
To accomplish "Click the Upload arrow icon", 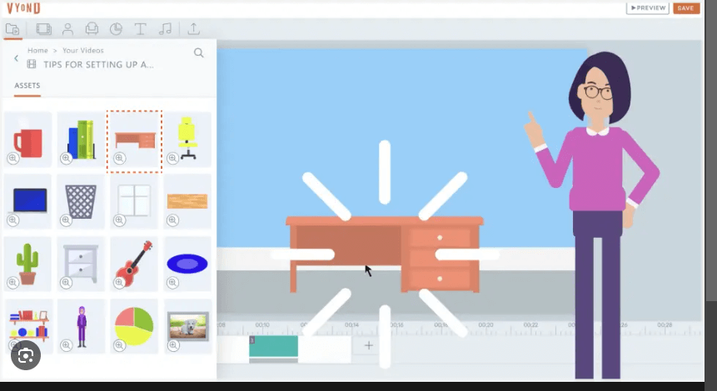I will click(193, 29).
